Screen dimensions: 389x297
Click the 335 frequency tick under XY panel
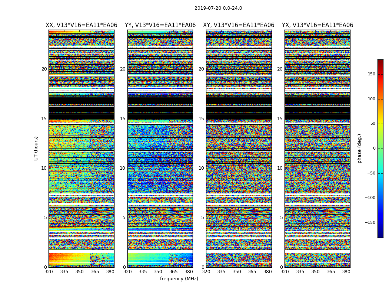221,272
